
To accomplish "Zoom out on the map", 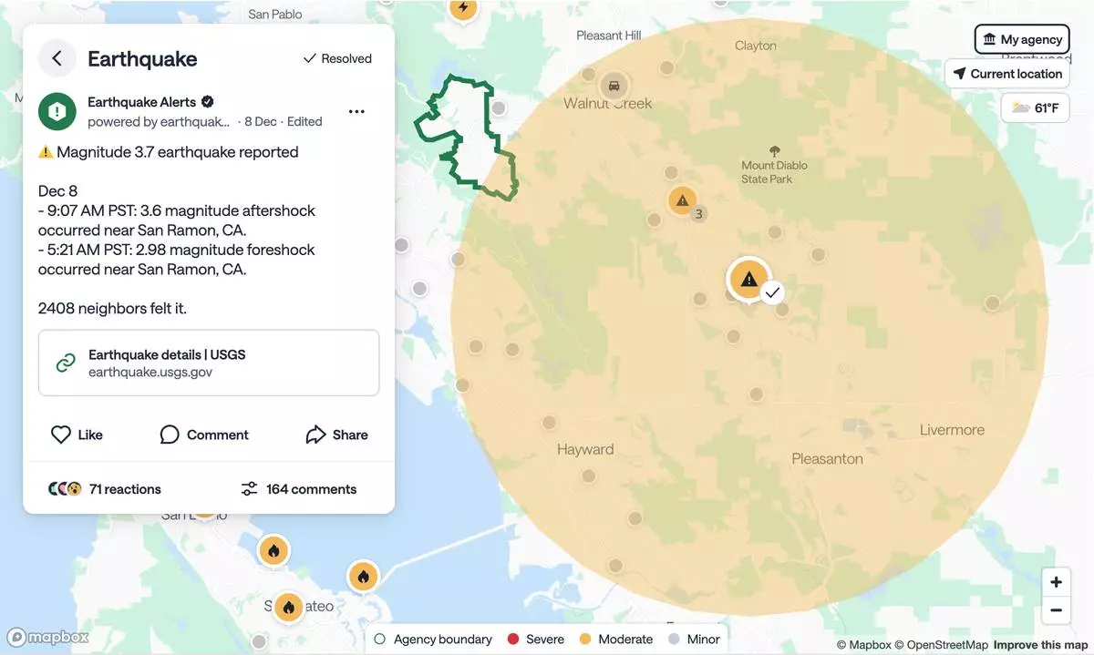I will (x=1056, y=610).
